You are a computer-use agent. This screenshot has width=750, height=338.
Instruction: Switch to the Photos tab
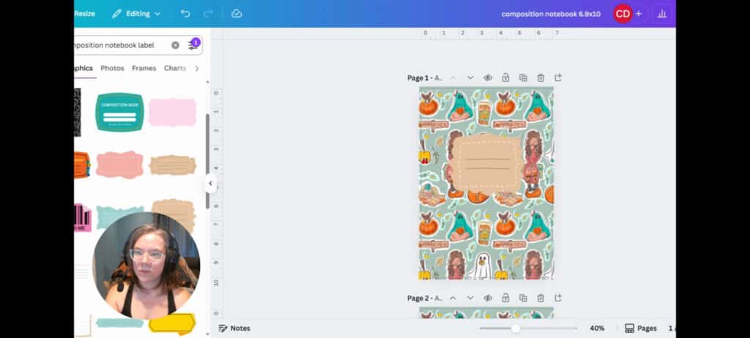112,68
